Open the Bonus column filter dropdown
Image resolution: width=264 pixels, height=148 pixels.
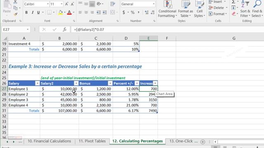coord(110,83)
